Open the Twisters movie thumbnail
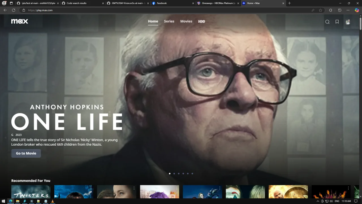The height and width of the screenshot is (204, 362). pos(31,192)
